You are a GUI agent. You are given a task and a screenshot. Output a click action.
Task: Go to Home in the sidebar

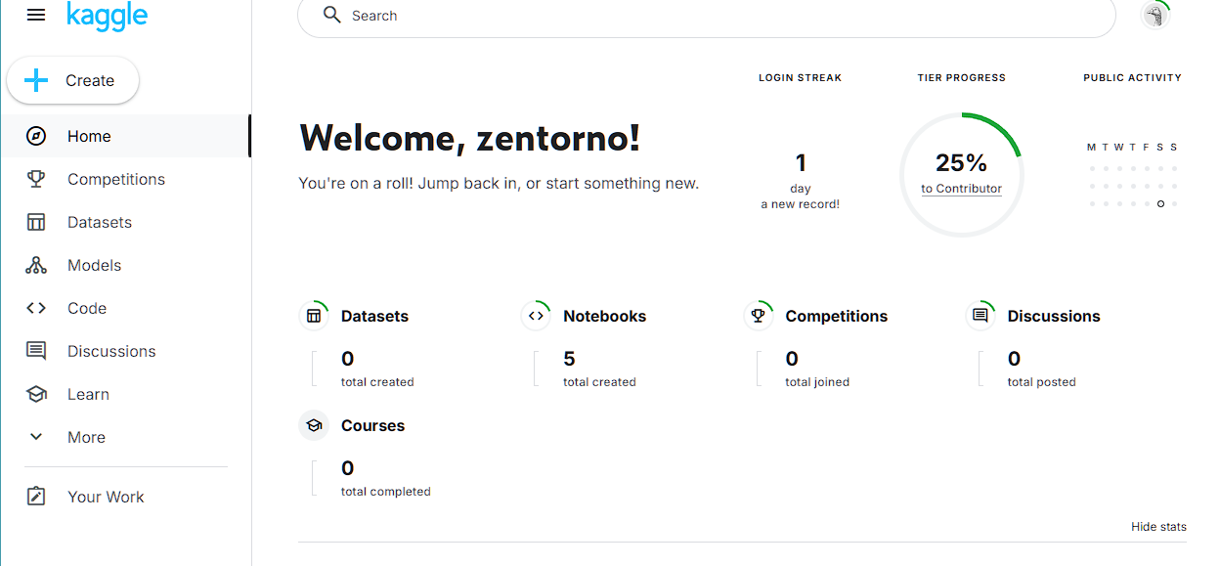coord(126,136)
